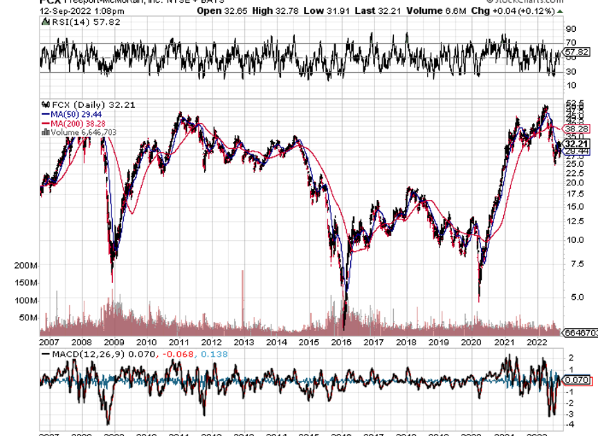The image size is (598, 436).
Task: Click the 100M volume axis label
Action: [x=26, y=300]
